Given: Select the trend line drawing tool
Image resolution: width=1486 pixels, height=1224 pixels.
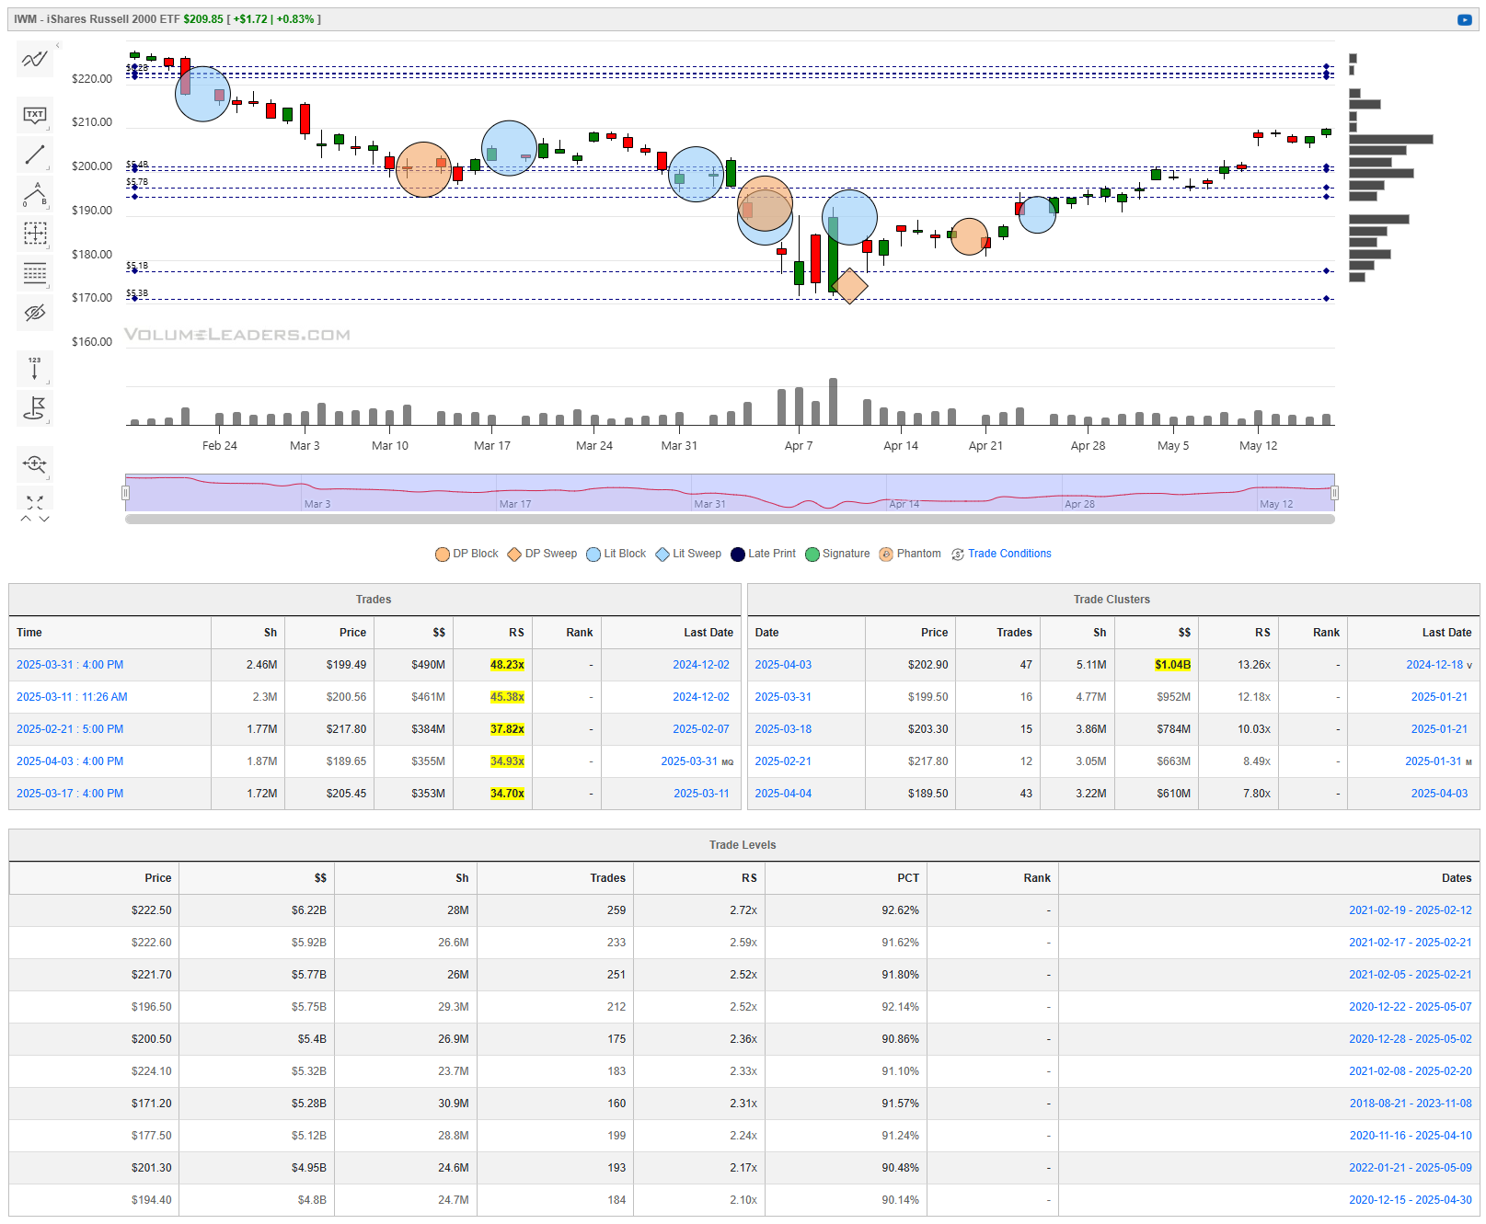Looking at the screenshot, I should [35, 154].
